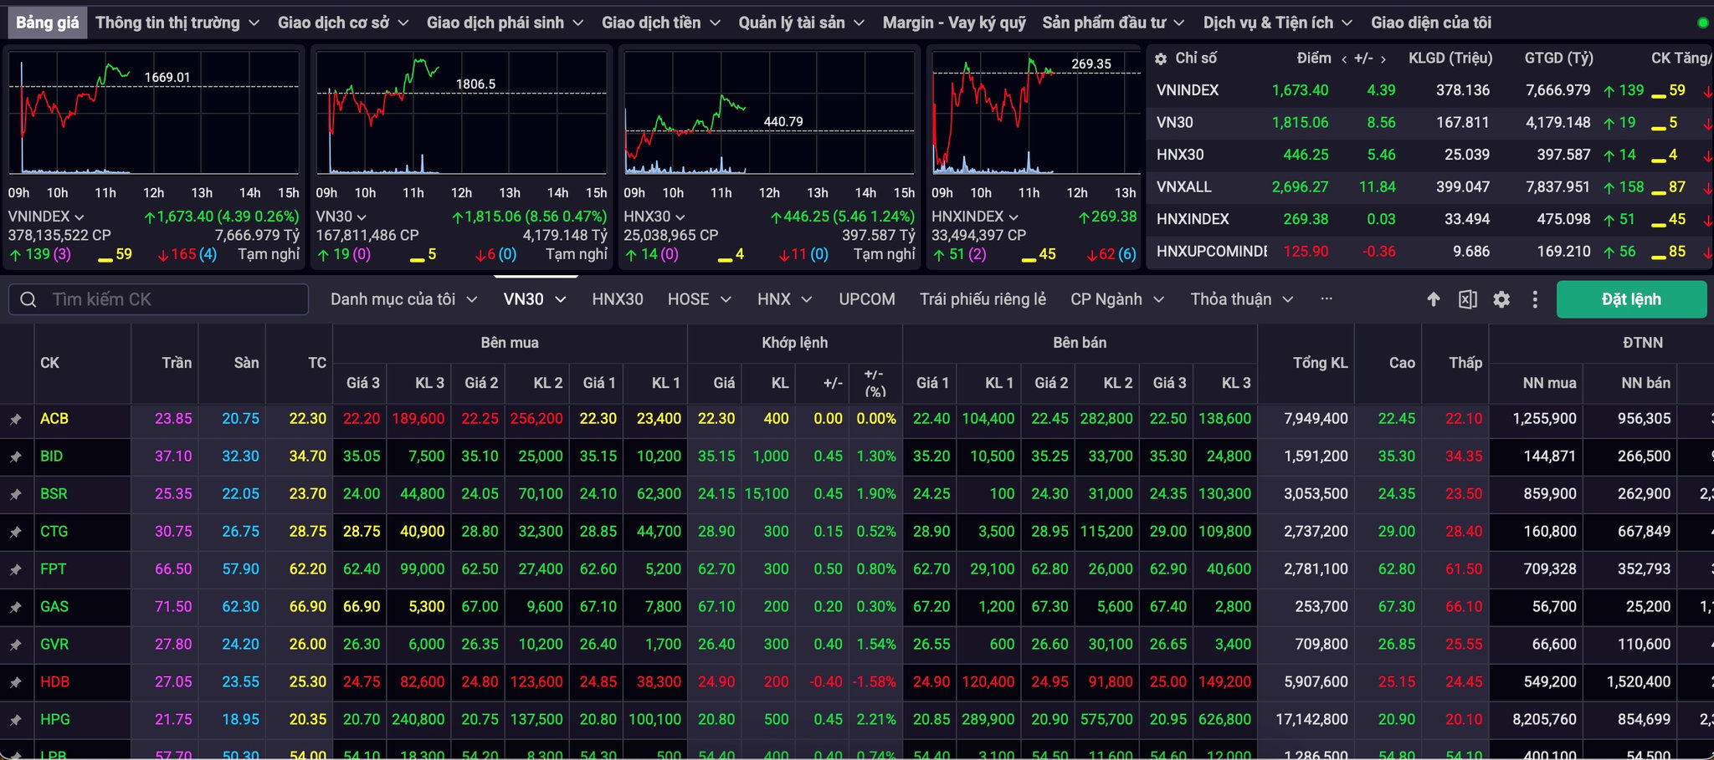
Task: Toggle the pin for HPG row
Action: tap(16, 720)
